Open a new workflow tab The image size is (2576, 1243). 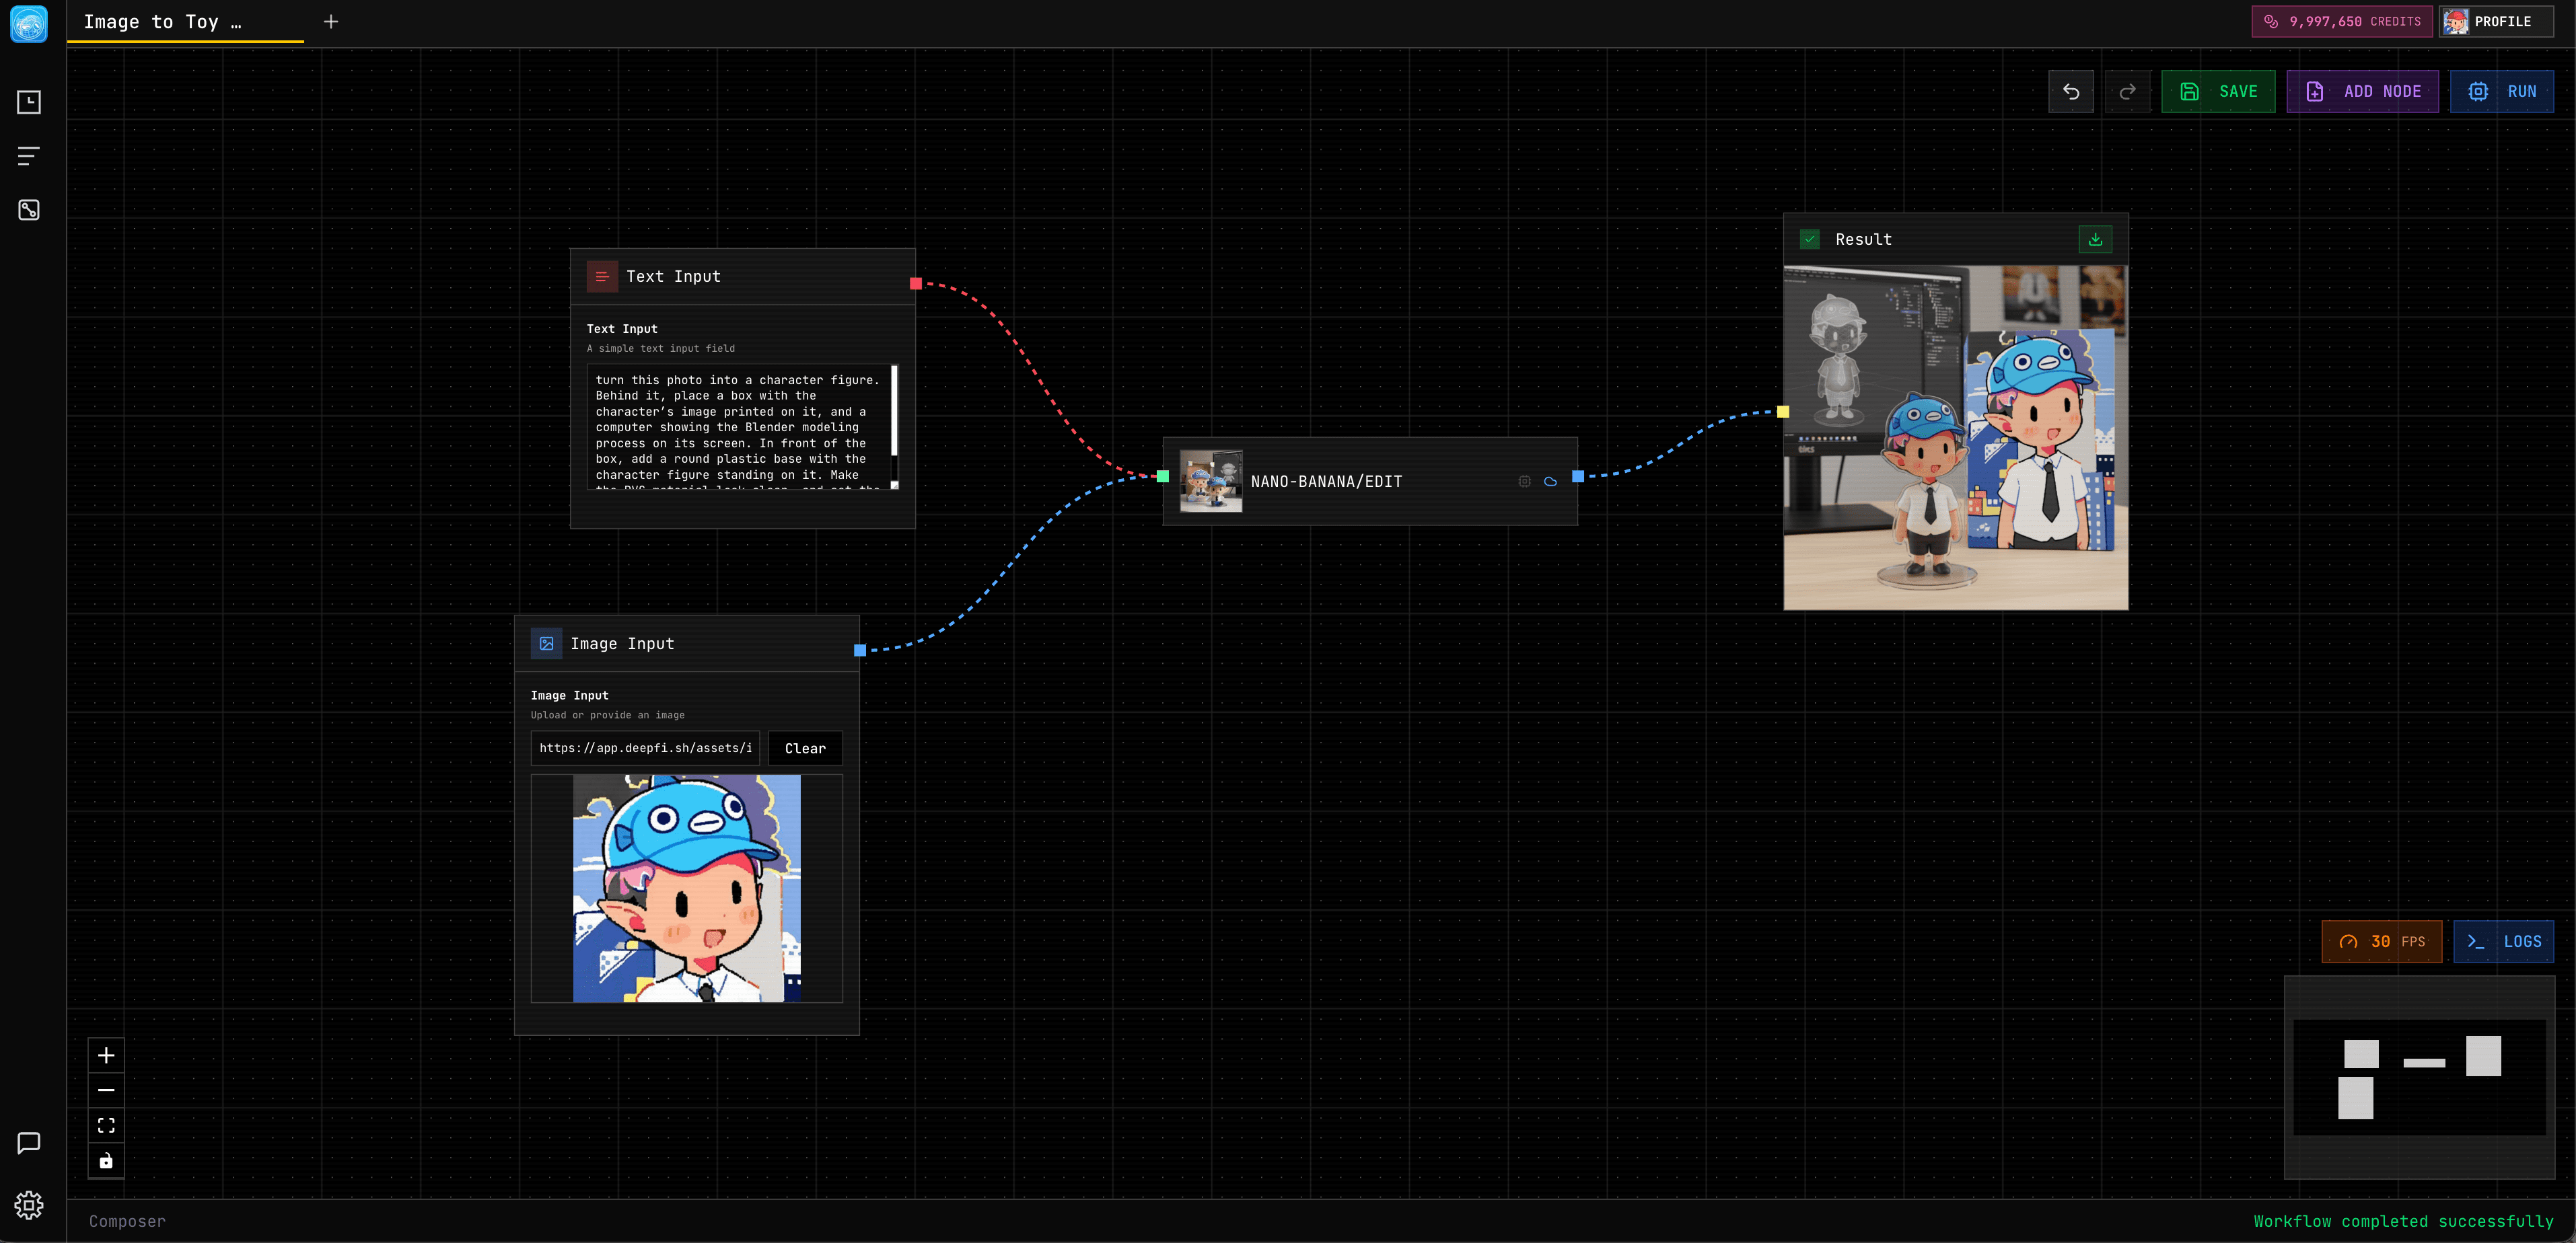(331, 21)
